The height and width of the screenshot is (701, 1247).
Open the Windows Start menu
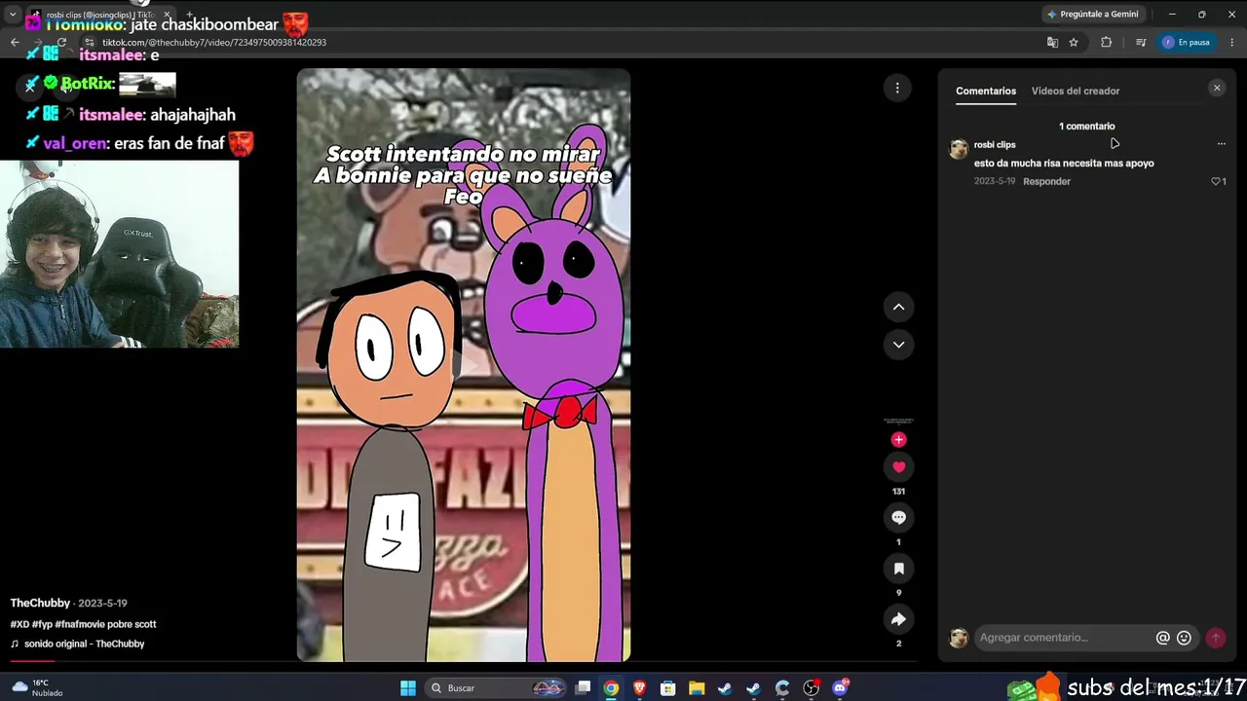click(408, 688)
